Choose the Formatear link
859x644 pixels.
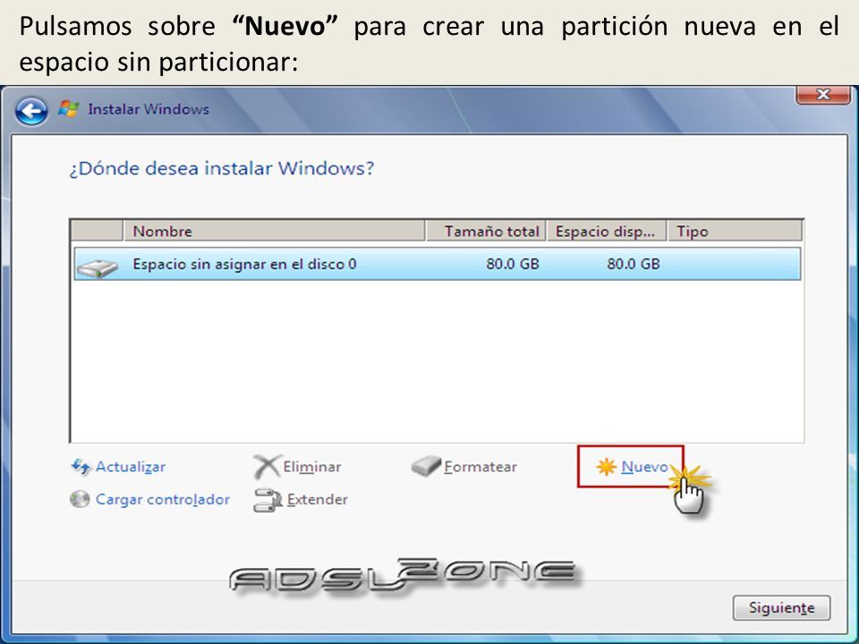click(x=481, y=467)
